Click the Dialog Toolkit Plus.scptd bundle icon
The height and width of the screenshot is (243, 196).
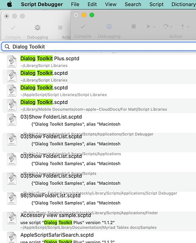click(12, 61)
